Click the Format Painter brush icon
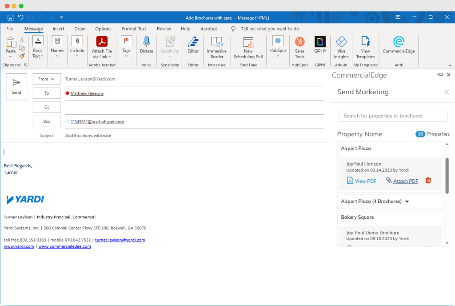Image resolution: width=455 pixels, height=306 pixels. point(22,56)
